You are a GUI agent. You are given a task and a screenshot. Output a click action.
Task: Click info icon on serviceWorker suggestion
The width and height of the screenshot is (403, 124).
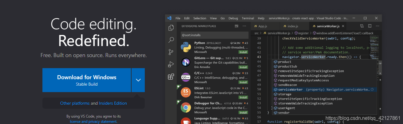(372, 90)
